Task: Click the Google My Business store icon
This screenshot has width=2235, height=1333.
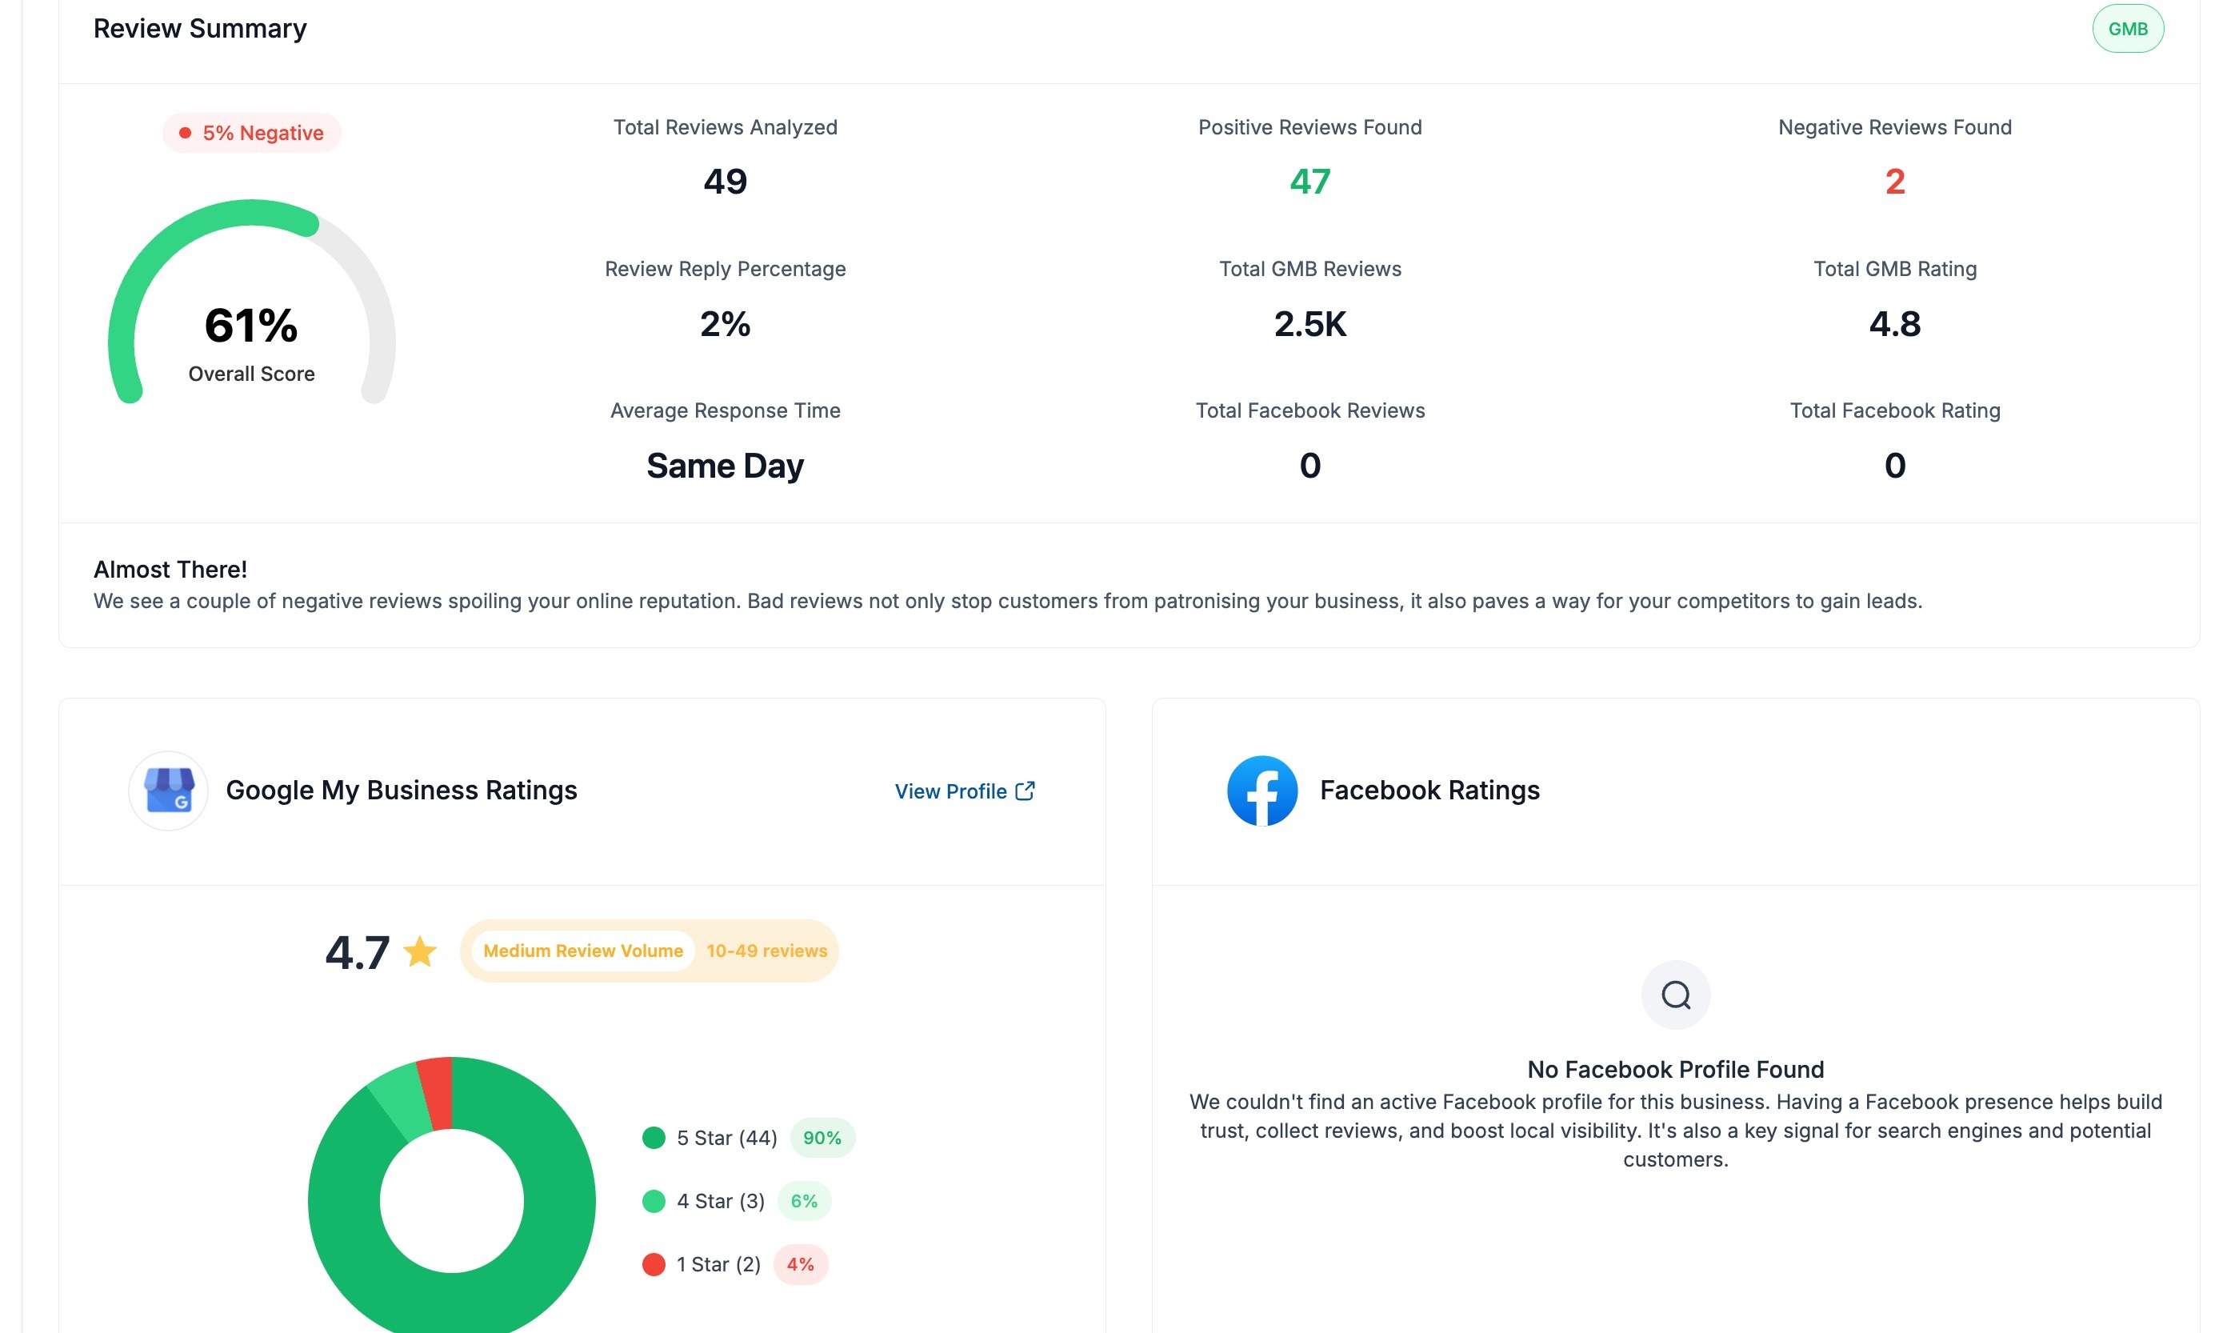Action: pyautogui.click(x=169, y=791)
